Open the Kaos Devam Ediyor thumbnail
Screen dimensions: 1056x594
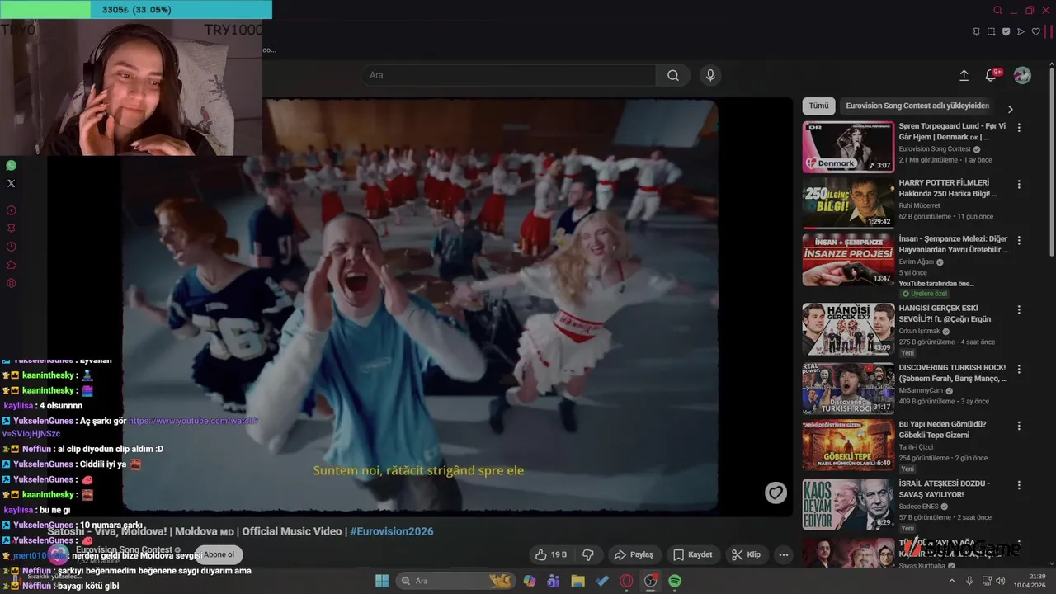[x=848, y=503]
